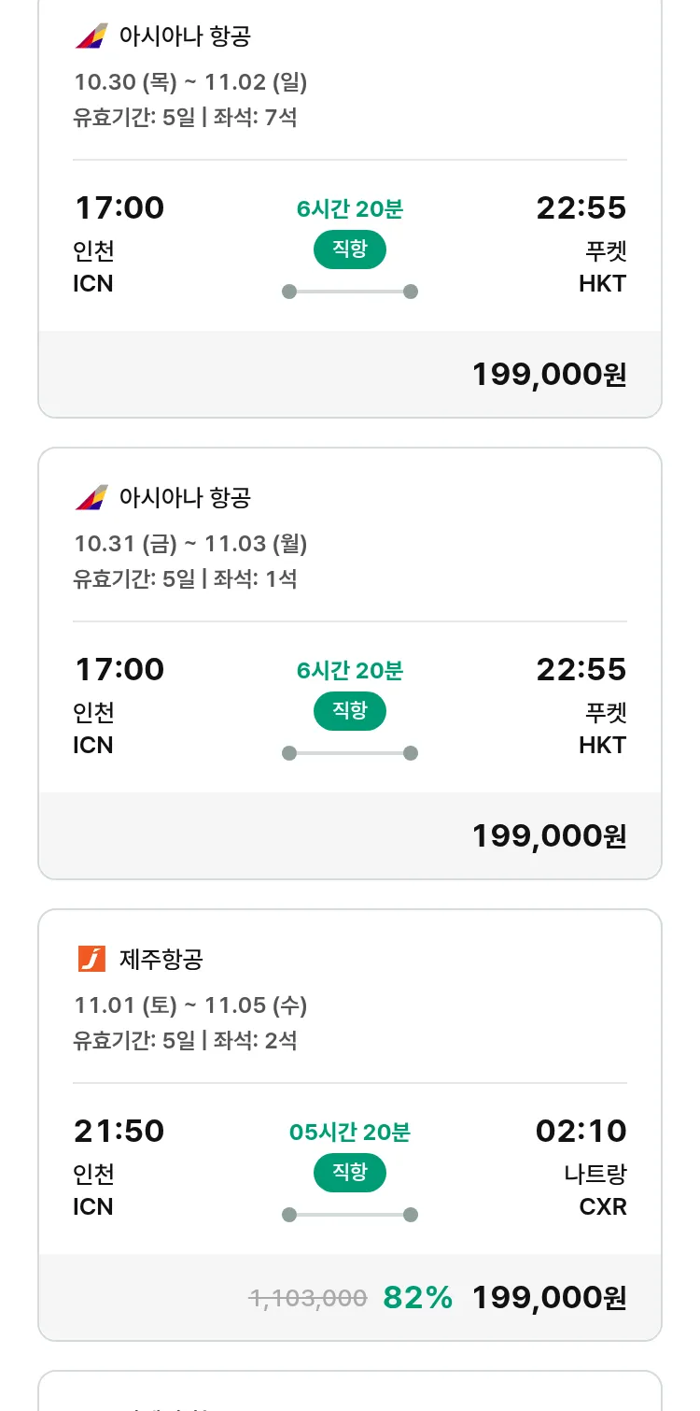The width and height of the screenshot is (700, 1411).
Task: Click Asiana logo on the 10.30 flight
Action: [92, 36]
